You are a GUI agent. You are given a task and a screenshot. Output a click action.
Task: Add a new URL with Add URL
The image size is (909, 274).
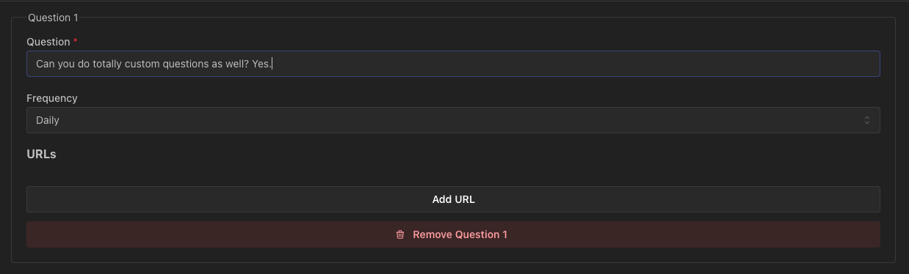click(453, 199)
